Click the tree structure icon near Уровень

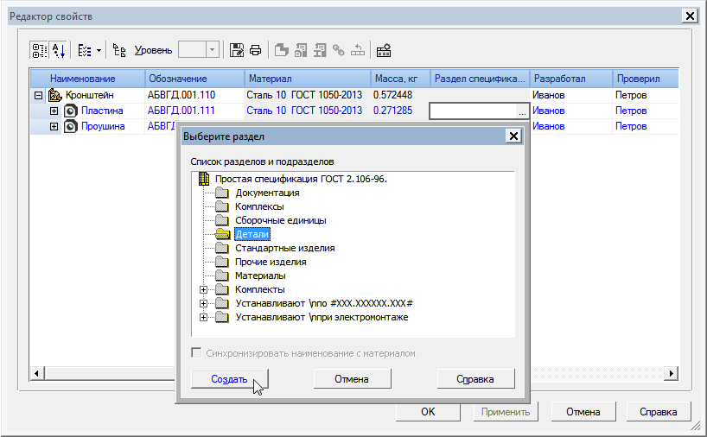pyautogui.click(x=120, y=50)
